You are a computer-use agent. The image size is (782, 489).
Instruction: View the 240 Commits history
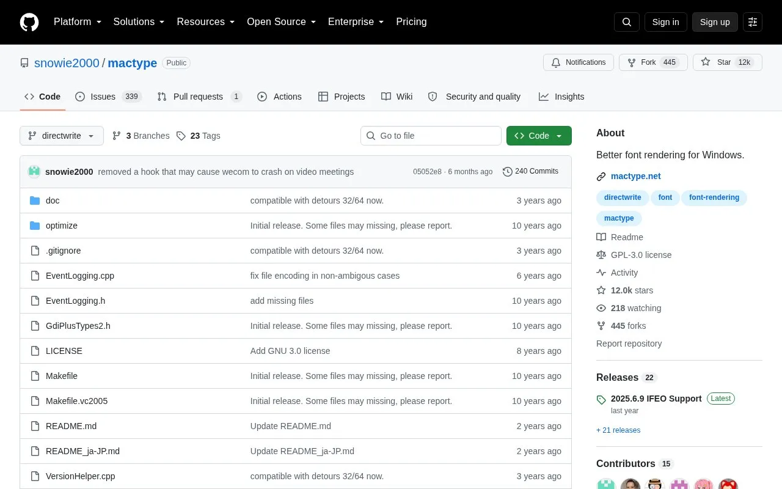coord(530,171)
